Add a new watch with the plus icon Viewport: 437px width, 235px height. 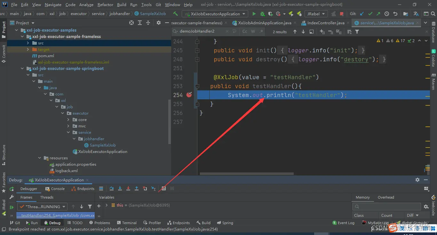99,206
